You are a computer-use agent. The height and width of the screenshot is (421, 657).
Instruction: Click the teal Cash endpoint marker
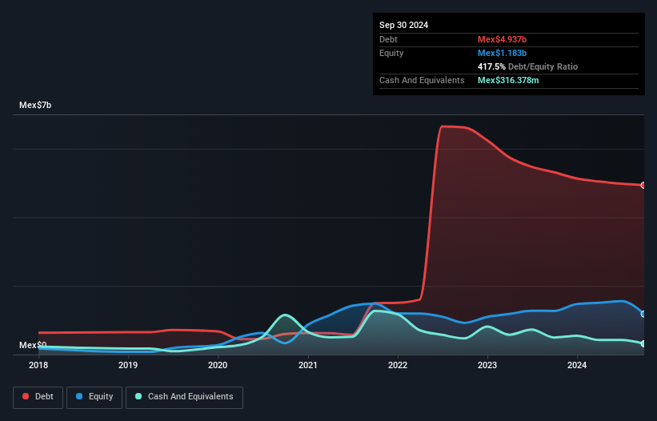(643, 343)
